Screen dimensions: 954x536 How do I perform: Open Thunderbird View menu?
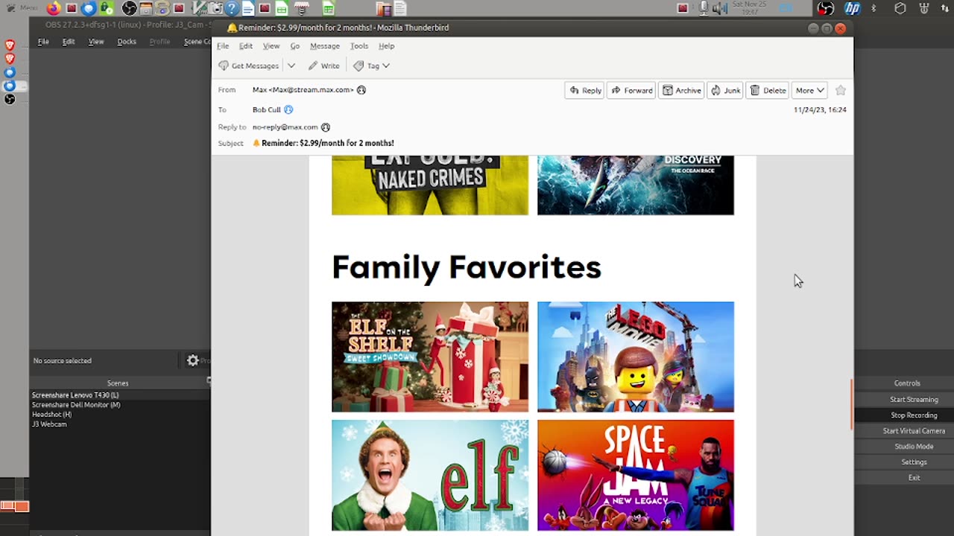(271, 46)
